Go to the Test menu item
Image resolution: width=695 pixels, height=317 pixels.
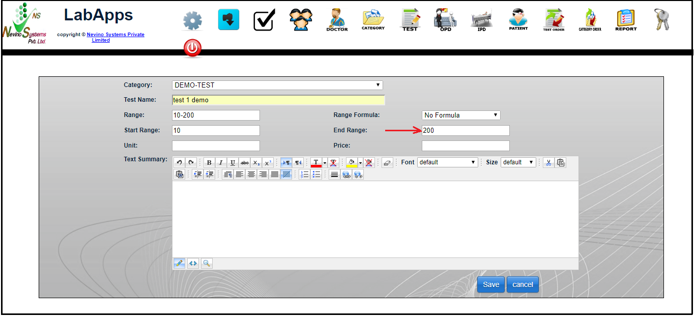[x=410, y=20]
